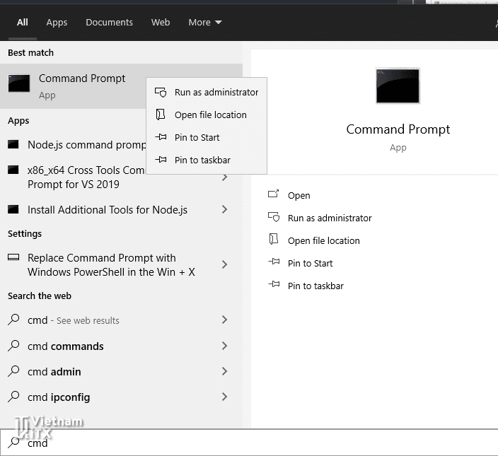Expand the chevron next to cmd commands

(224, 346)
